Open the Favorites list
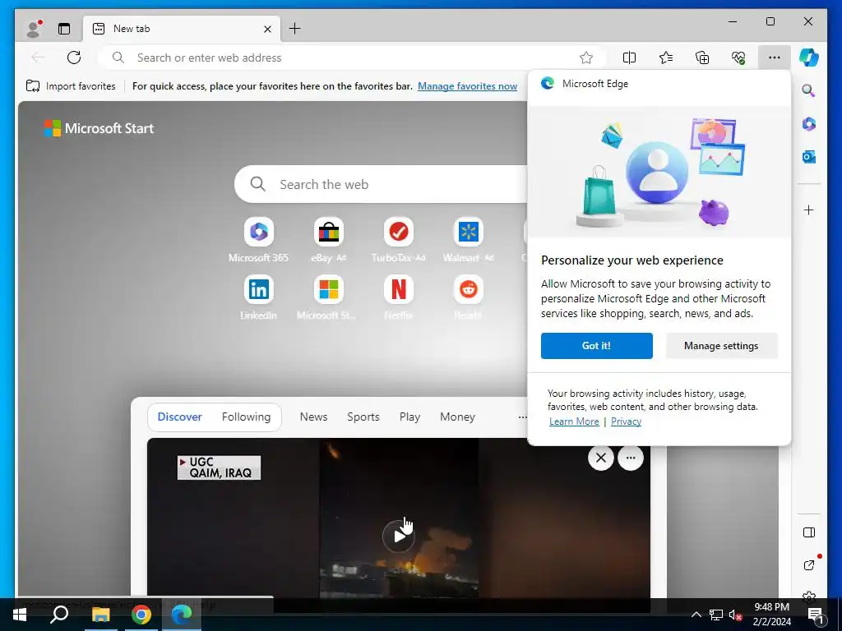This screenshot has height=631, width=842. click(666, 58)
